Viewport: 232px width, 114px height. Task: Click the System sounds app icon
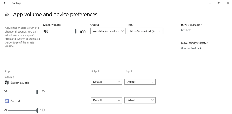pyautogui.click(x=7, y=83)
